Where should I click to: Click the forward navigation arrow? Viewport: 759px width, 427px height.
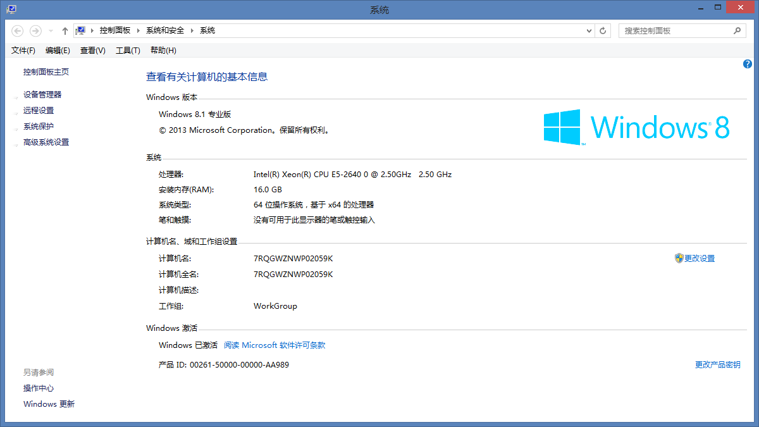tap(35, 30)
